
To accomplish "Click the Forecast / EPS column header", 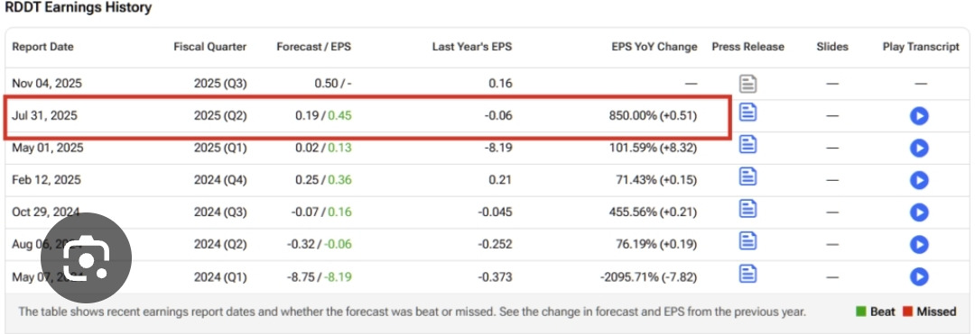I will pyautogui.click(x=314, y=47).
